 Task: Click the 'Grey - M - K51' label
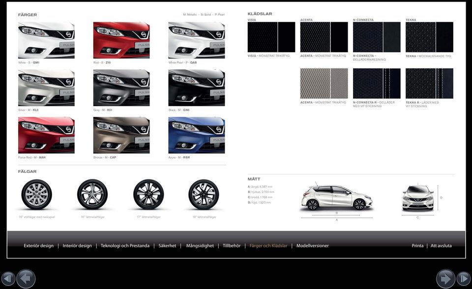click(103, 110)
